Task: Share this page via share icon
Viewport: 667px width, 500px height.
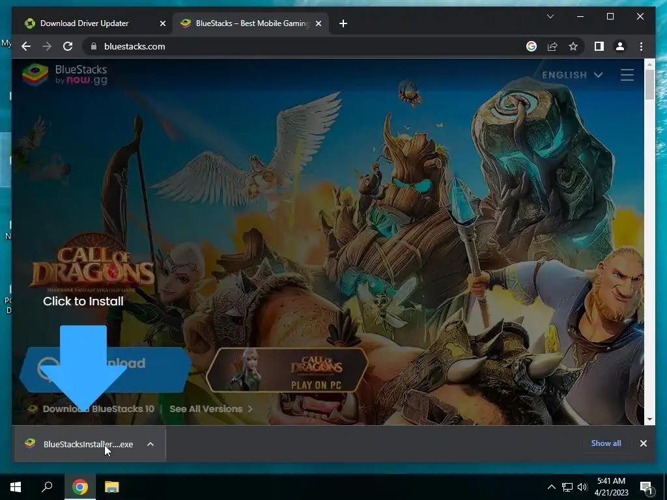Action: (x=552, y=46)
